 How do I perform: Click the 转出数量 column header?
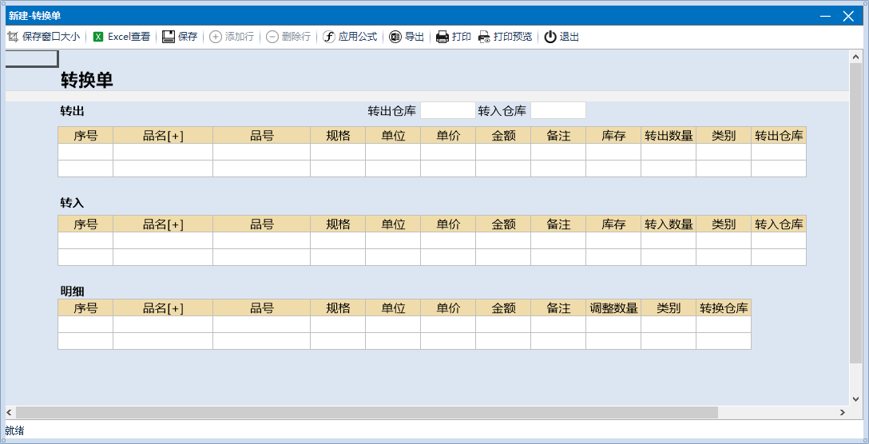tap(669, 136)
